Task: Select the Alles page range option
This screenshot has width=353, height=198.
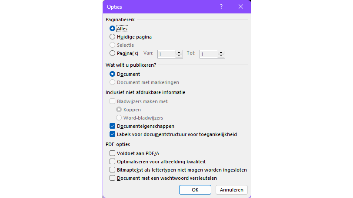Action: 113,29
